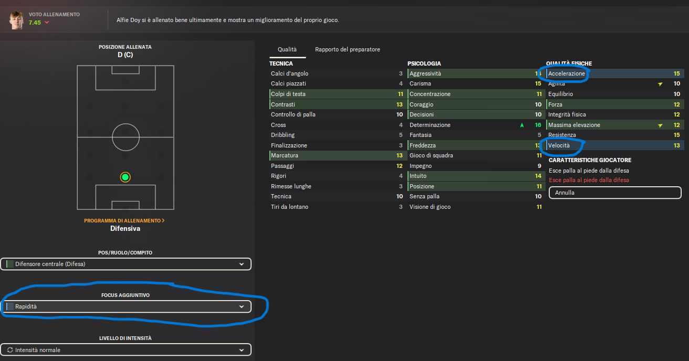Viewport: 689px width, 361px height.
Task: Click the green centre-back position dot on pitch
Action: pyautogui.click(x=125, y=177)
